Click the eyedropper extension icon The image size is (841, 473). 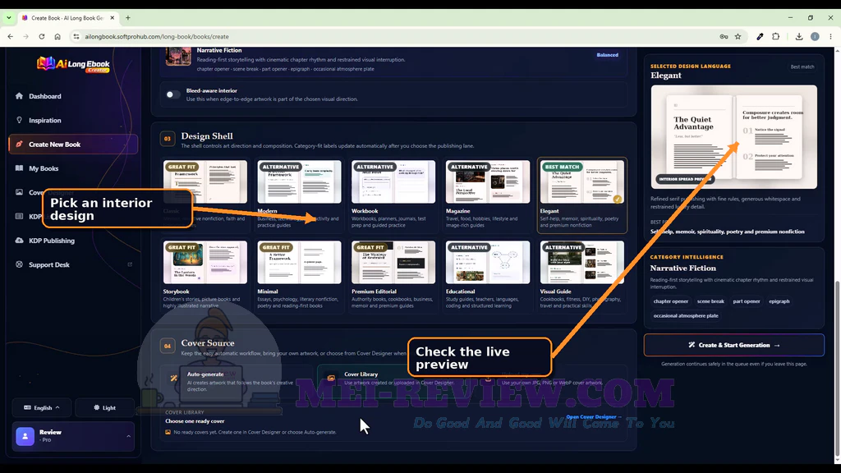(760, 36)
